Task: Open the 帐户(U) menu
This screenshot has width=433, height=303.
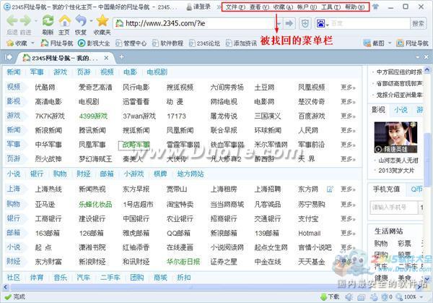Action: pos(307,7)
